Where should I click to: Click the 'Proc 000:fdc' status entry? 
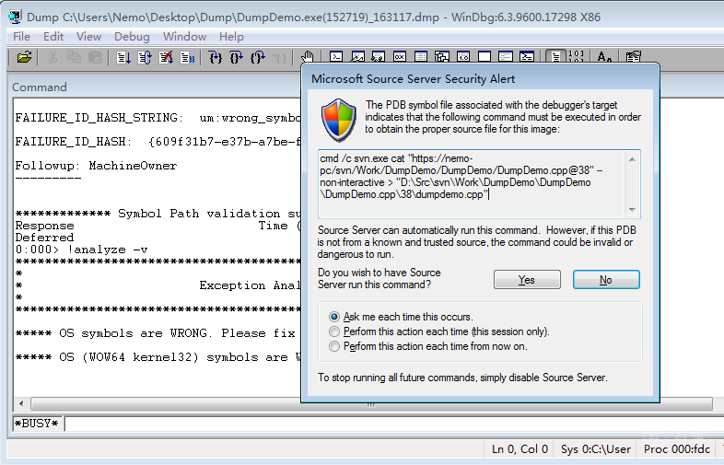click(x=676, y=448)
